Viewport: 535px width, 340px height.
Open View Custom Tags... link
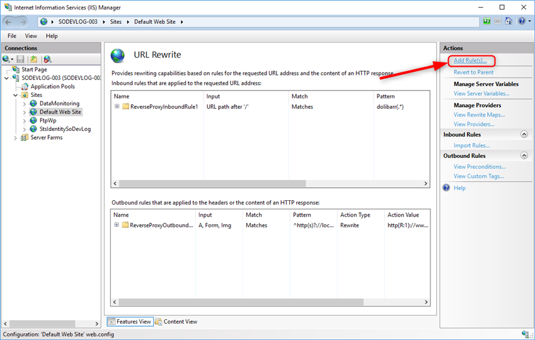tap(479, 176)
